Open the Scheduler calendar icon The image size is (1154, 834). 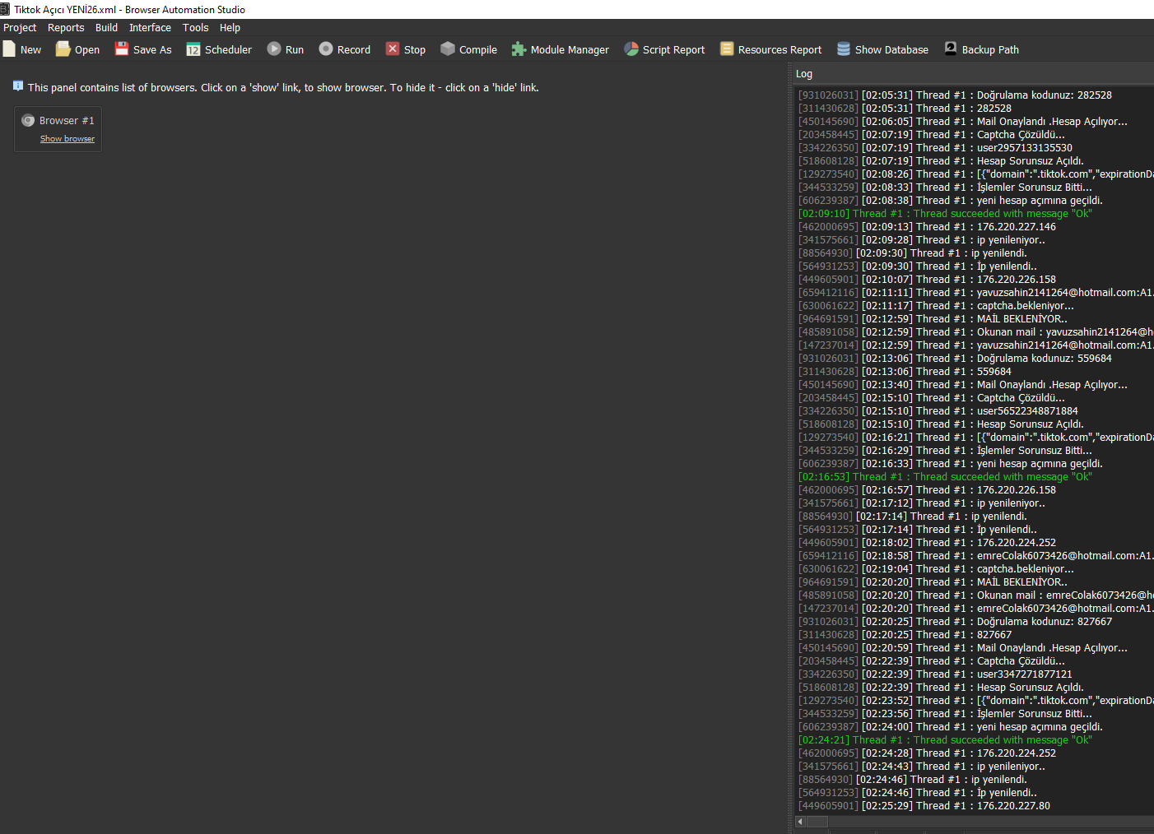(193, 49)
